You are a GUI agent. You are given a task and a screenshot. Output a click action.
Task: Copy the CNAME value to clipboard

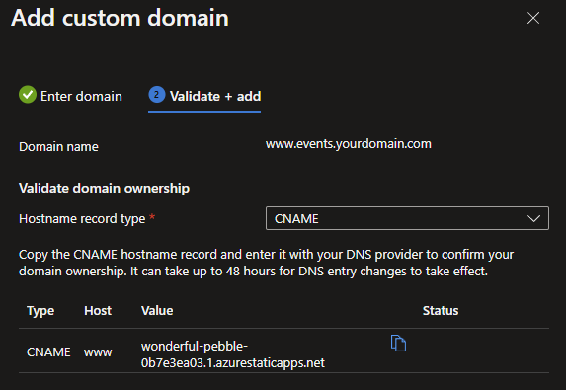point(398,343)
